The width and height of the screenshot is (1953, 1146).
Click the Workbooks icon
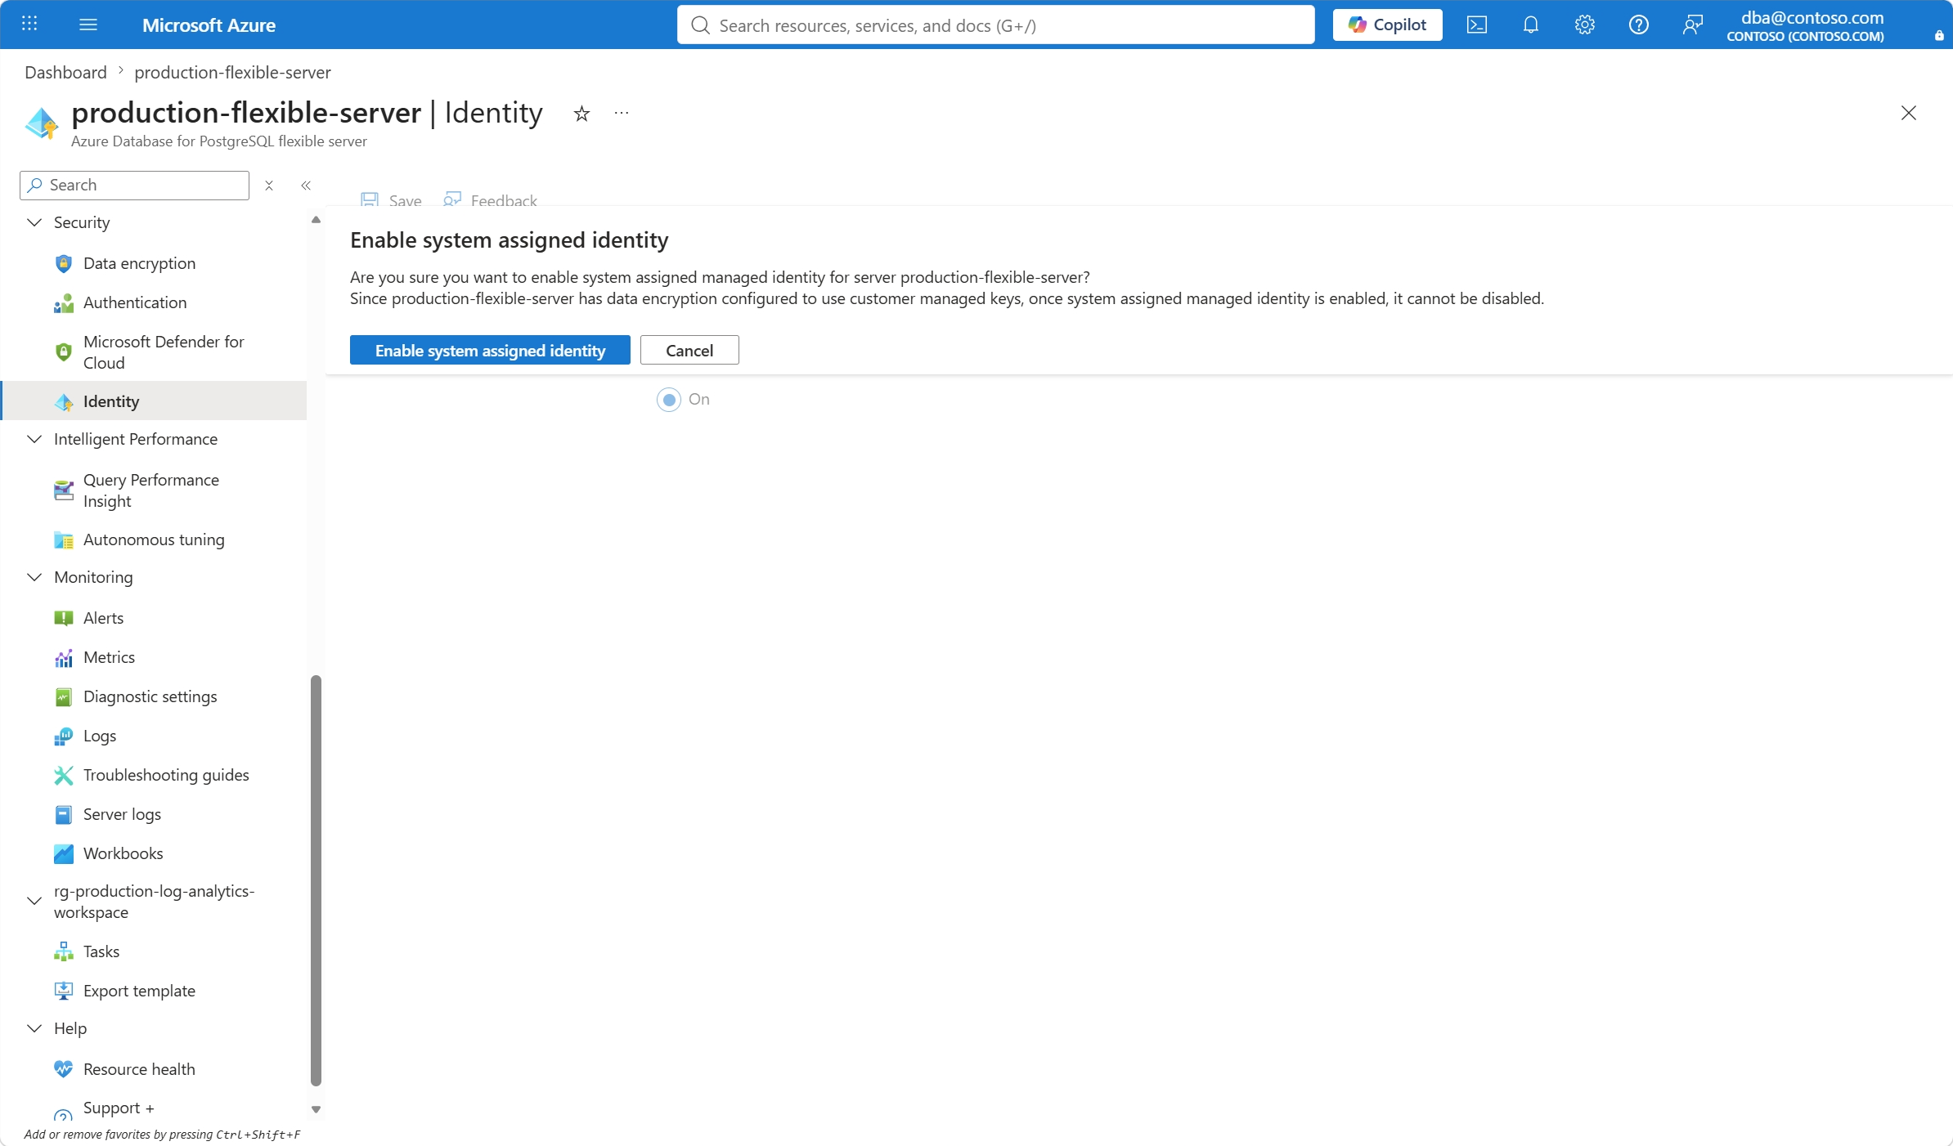pos(64,853)
